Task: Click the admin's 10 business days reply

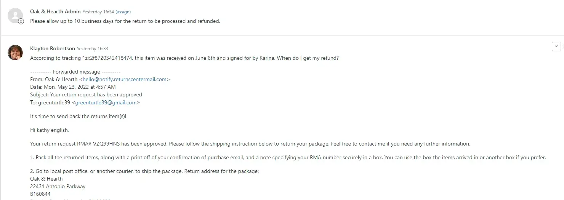Action: pos(125,21)
